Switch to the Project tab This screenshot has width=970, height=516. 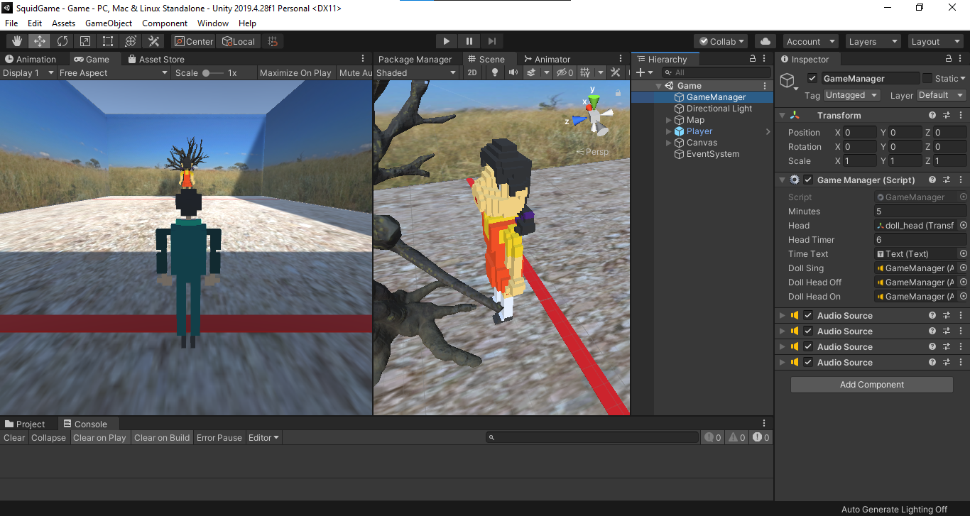26,424
